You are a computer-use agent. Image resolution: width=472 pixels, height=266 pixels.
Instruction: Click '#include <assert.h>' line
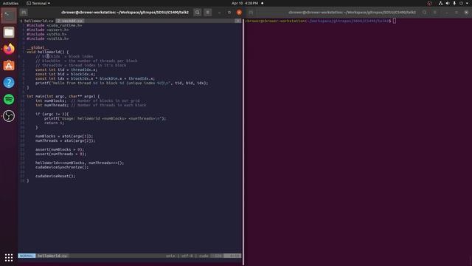pyautogui.click(x=47, y=30)
